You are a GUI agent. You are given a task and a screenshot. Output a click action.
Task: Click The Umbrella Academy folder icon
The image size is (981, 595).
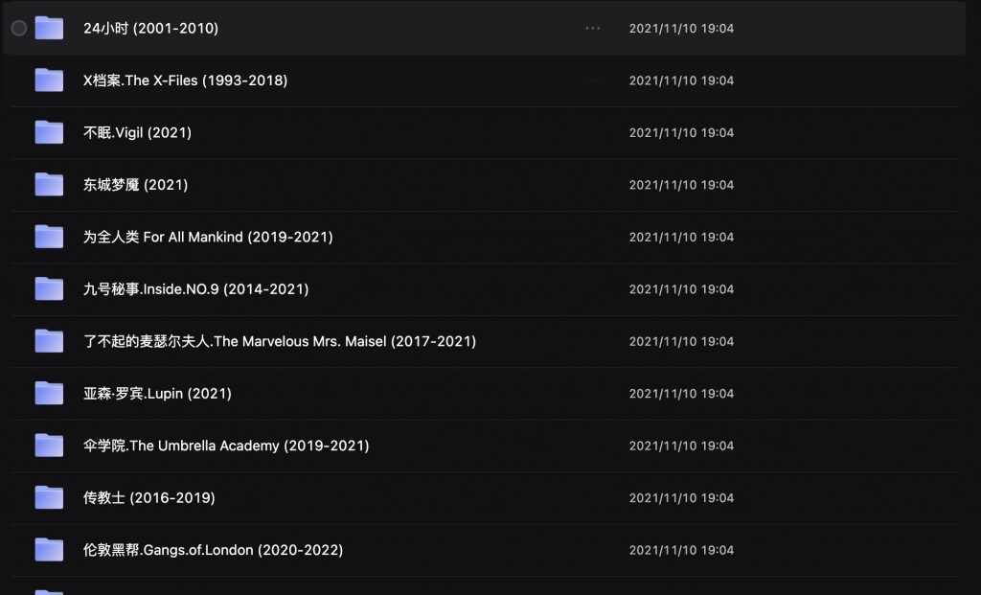tap(49, 445)
